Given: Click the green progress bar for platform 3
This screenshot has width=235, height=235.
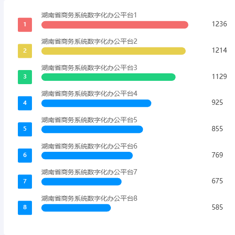Looking at the screenshot, I should (109, 77).
